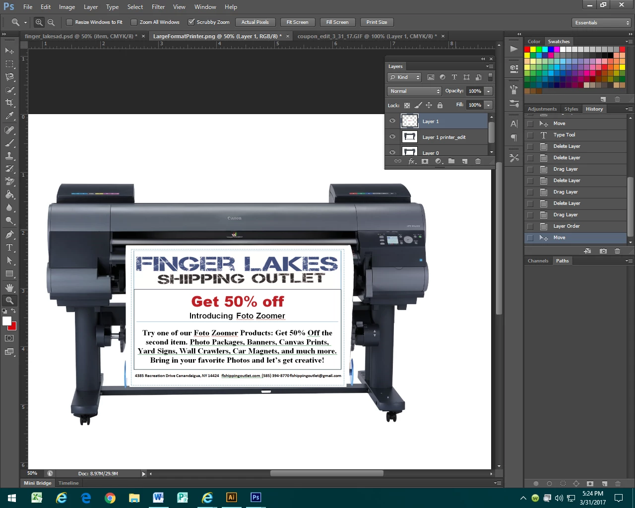Open Swatches panel flyout menu

629,41
